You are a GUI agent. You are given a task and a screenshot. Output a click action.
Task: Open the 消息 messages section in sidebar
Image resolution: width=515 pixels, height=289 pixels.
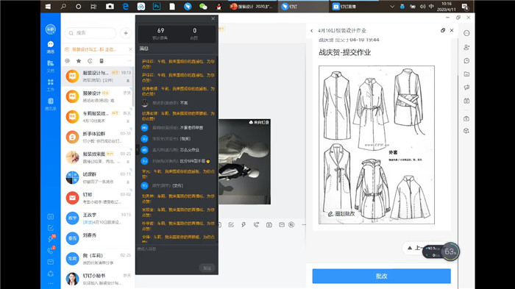click(x=51, y=47)
